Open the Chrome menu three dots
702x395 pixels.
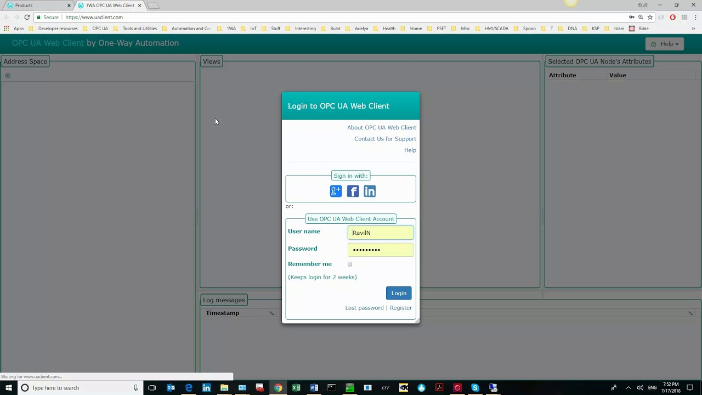tap(694, 17)
